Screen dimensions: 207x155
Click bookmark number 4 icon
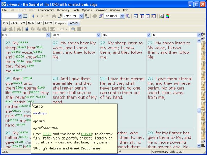pos(203,75)
